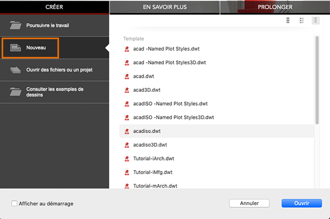Click the acadISO -Named Plot Styles.dwt file icon
Viewport: 330px width, 219px height.
(x=127, y=104)
